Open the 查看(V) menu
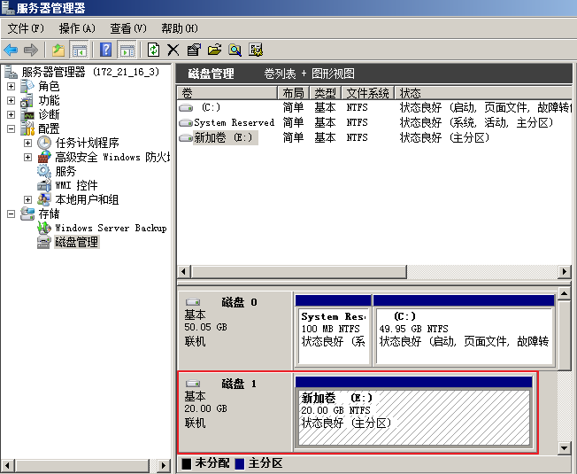 click(x=128, y=28)
